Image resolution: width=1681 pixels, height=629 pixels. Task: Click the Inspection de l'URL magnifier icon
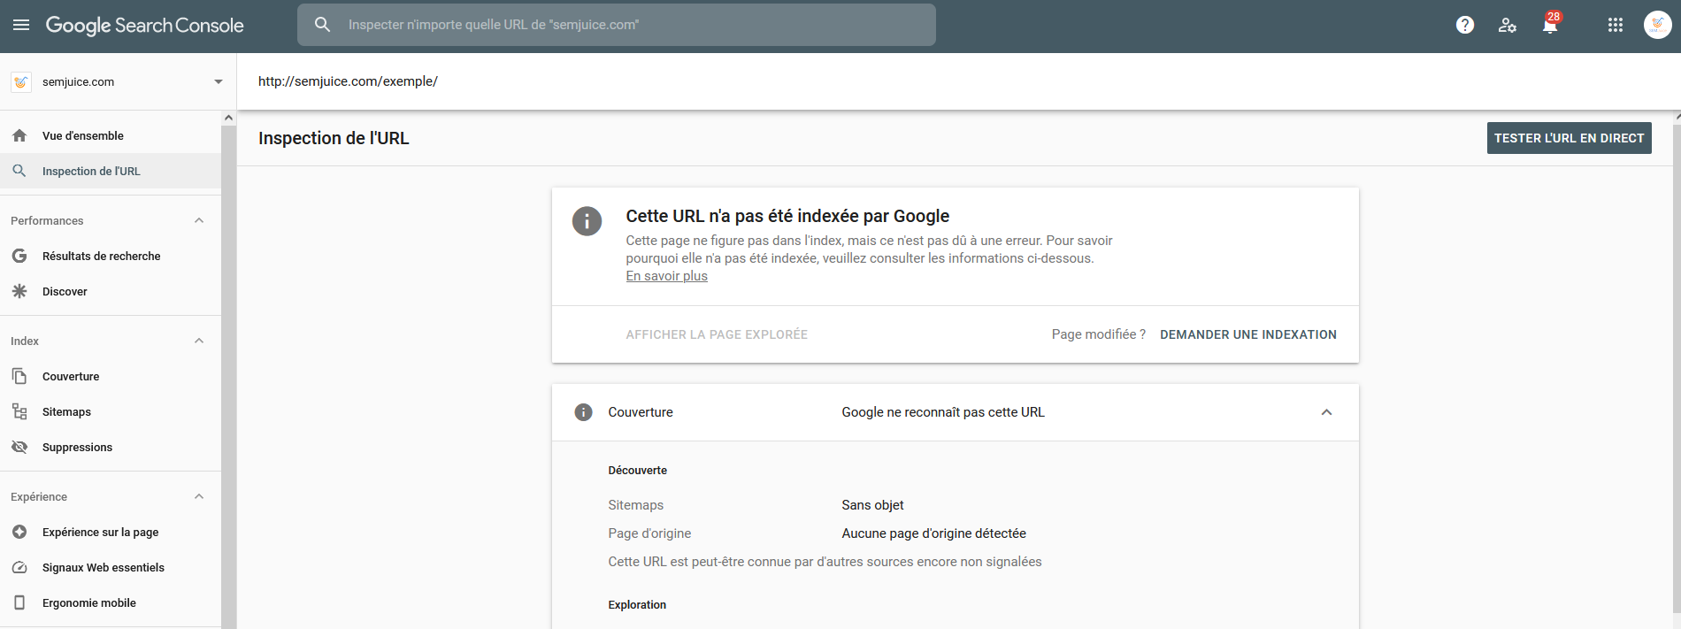[19, 171]
